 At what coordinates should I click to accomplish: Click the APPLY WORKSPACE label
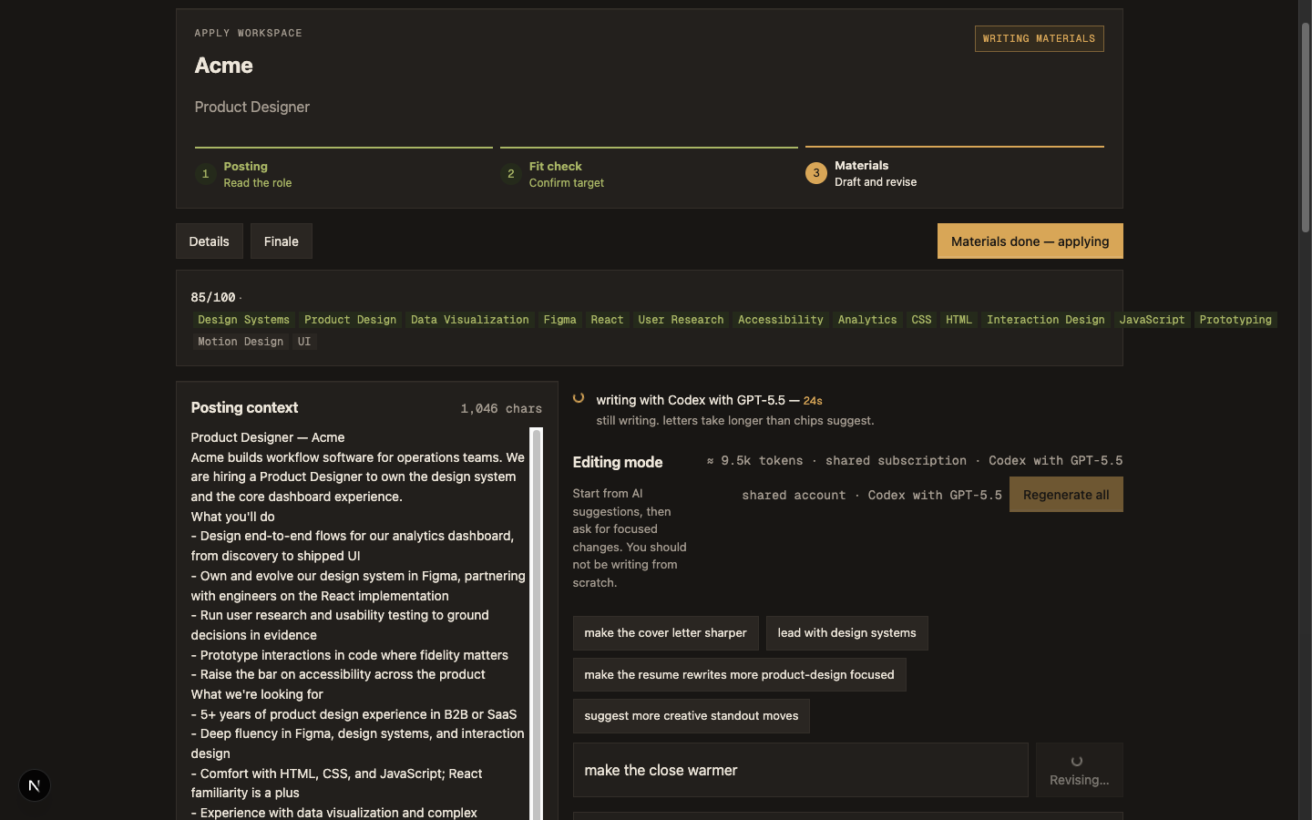click(249, 33)
